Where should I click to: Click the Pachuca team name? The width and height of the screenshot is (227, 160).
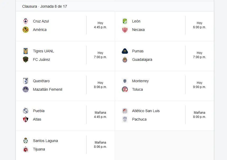click(139, 119)
